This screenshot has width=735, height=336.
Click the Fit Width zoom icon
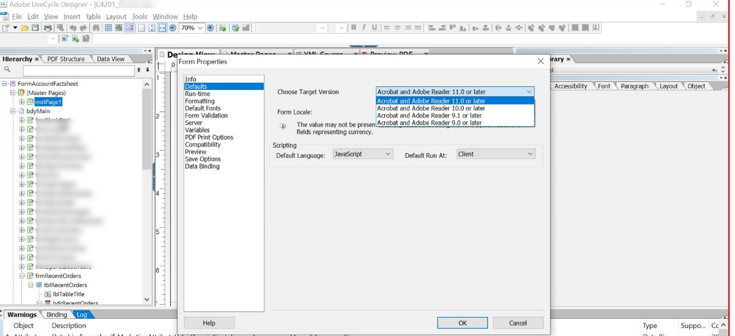[x=162, y=28]
